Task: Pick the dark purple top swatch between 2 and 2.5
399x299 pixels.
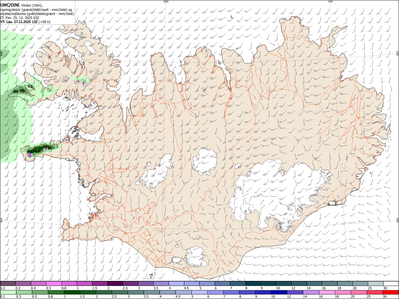Action: click(x=115, y=284)
